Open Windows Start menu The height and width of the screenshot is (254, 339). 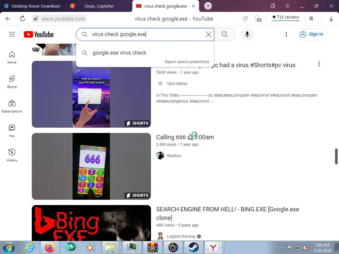coord(9,247)
